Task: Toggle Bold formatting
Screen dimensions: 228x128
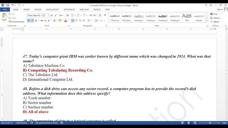Action: coord(28,21)
